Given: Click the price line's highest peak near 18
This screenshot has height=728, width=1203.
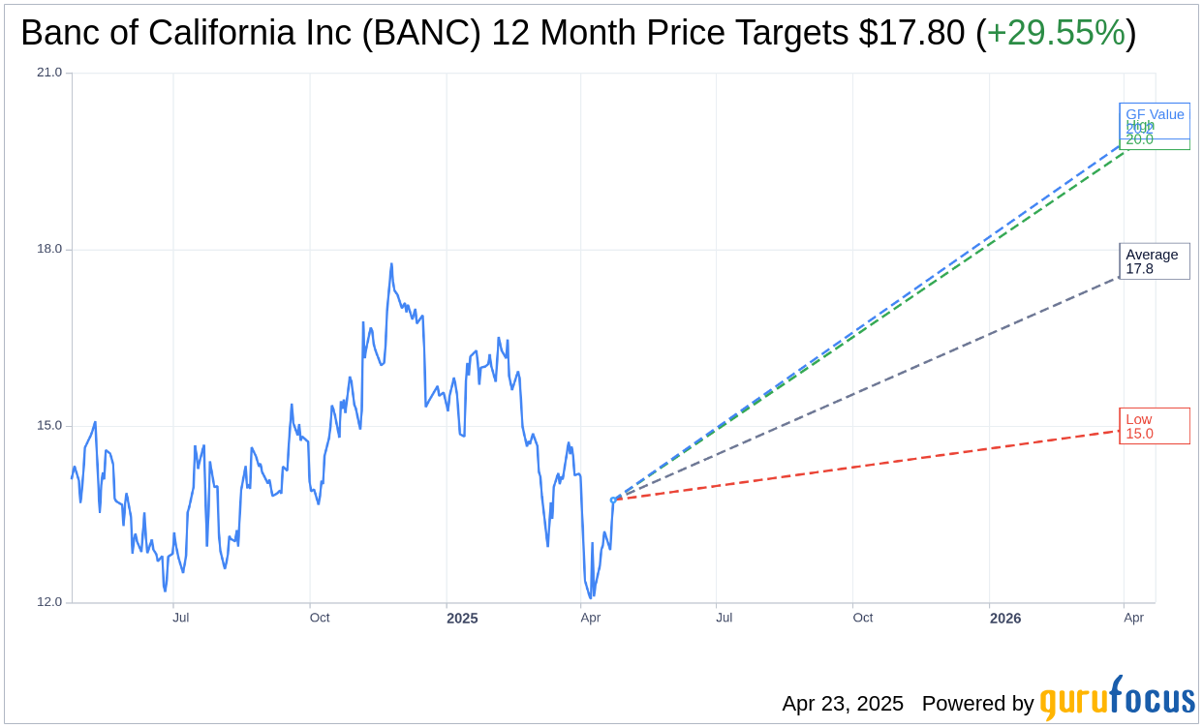Looking at the screenshot, I should 391,264.
